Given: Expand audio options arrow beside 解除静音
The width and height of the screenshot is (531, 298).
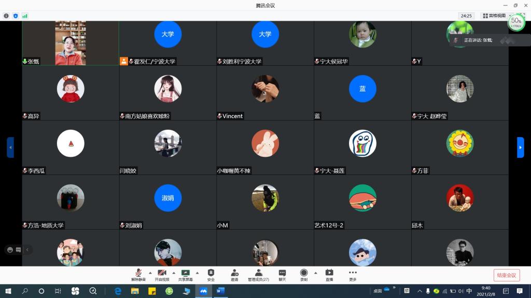Looking at the screenshot, I should tap(150, 273).
